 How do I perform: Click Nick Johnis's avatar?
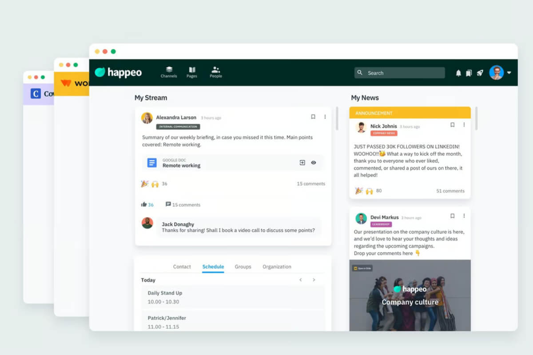[x=361, y=127]
